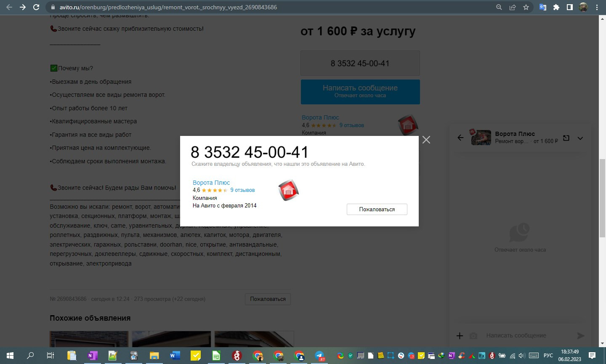The width and height of the screenshot is (606, 364).
Task: Click the РУС language indicator
Action: pos(548,356)
